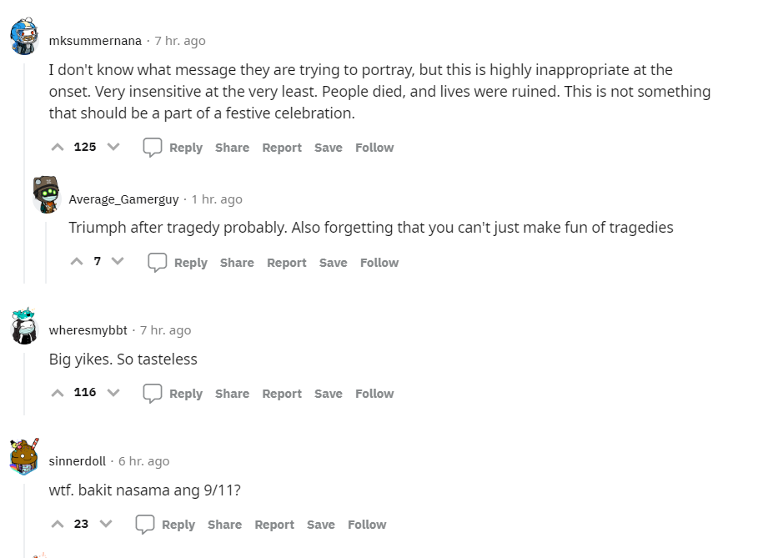Downvote Average_Gamerguy's reply
Viewport: 768px width, 558px height.
(x=118, y=262)
